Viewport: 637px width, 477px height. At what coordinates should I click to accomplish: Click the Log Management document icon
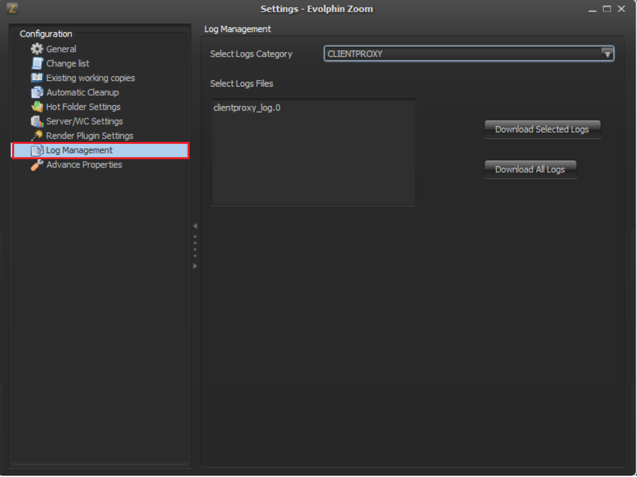pos(37,150)
